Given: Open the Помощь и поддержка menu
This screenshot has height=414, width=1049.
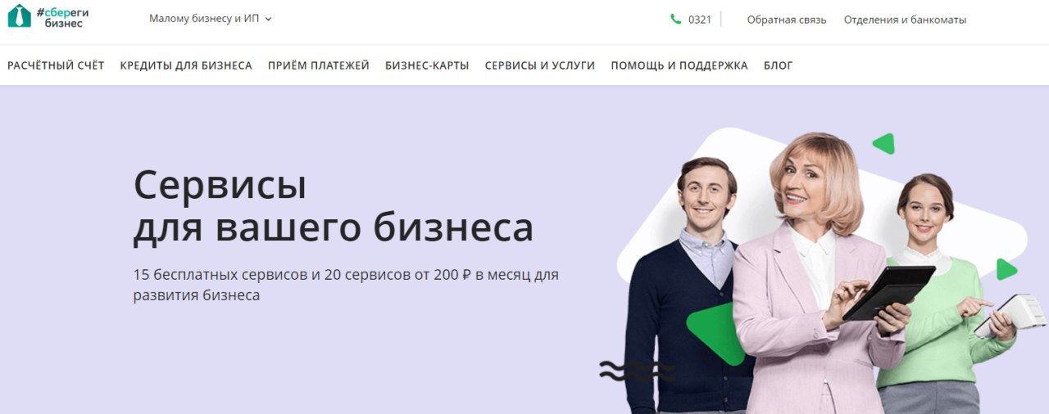Looking at the screenshot, I should [679, 65].
